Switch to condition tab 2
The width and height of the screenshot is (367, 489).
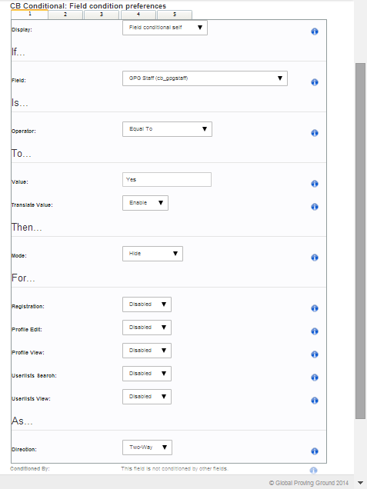(65, 15)
